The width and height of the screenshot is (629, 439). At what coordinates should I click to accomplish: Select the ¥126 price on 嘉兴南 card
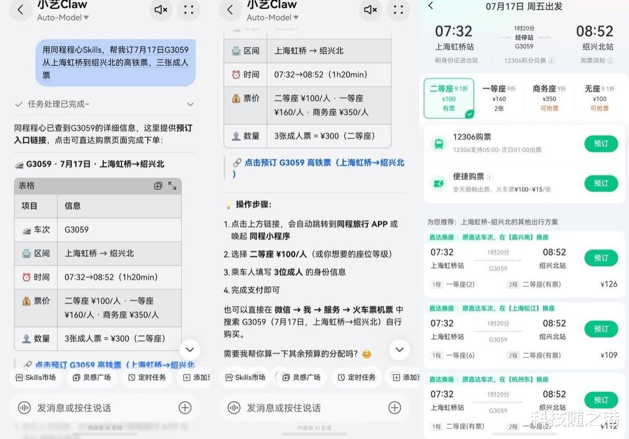(x=609, y=284)
